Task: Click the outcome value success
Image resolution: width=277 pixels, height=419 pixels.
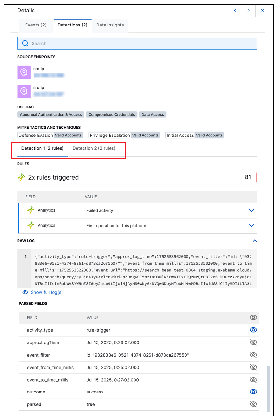Action: coord(95,392)
